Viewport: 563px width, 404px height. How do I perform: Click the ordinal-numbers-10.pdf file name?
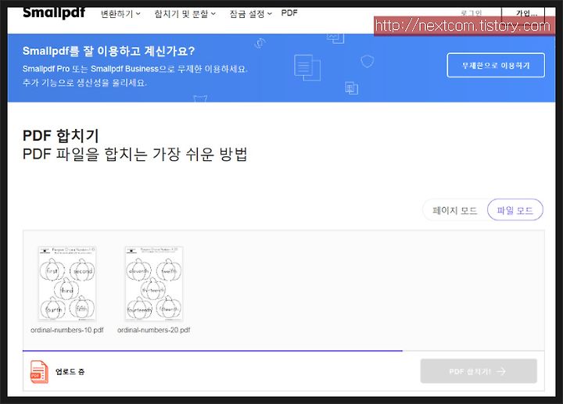[67, 330]
